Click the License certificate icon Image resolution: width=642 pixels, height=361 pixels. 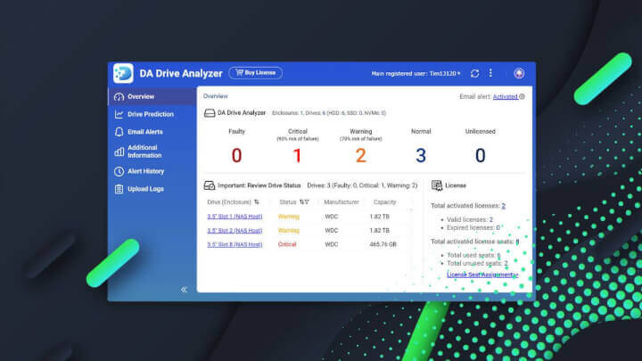(x=437, y=185)
